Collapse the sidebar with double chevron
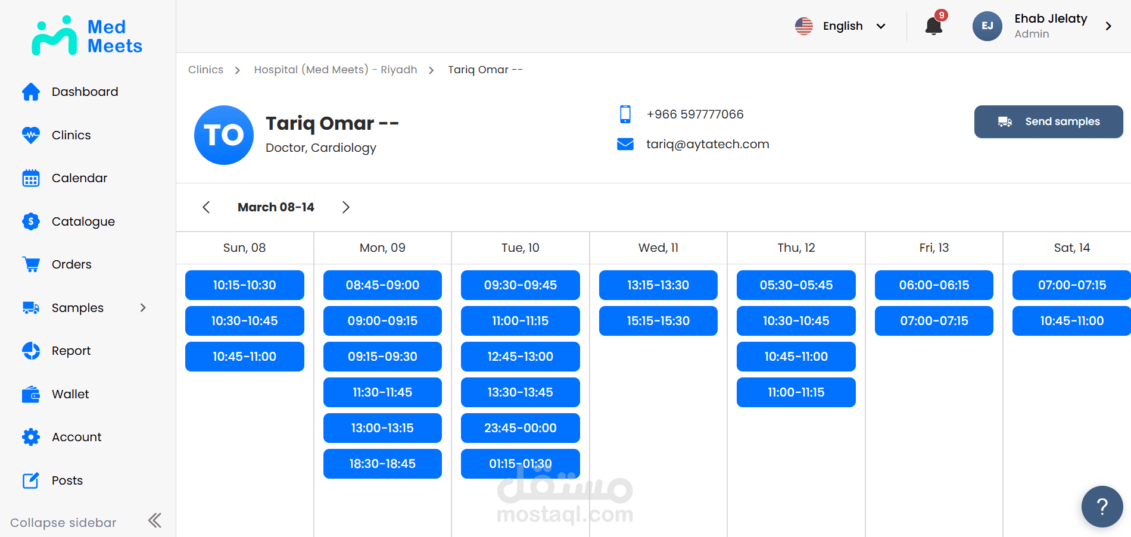Viewport: 1131px width, 537px height. [155, 521]
